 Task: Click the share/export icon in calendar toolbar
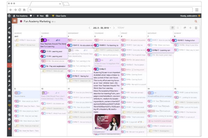[x=185, y=28]
